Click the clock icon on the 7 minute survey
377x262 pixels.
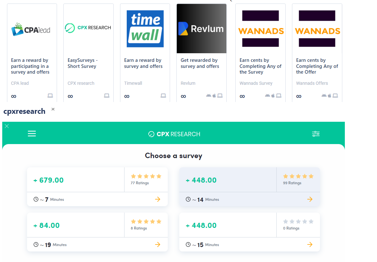tap(36, 199)
